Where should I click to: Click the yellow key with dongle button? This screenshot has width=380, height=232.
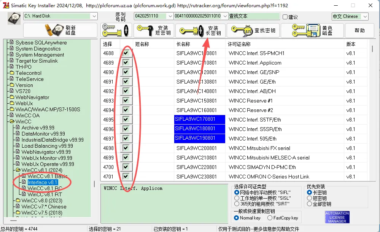click(116, 30)
